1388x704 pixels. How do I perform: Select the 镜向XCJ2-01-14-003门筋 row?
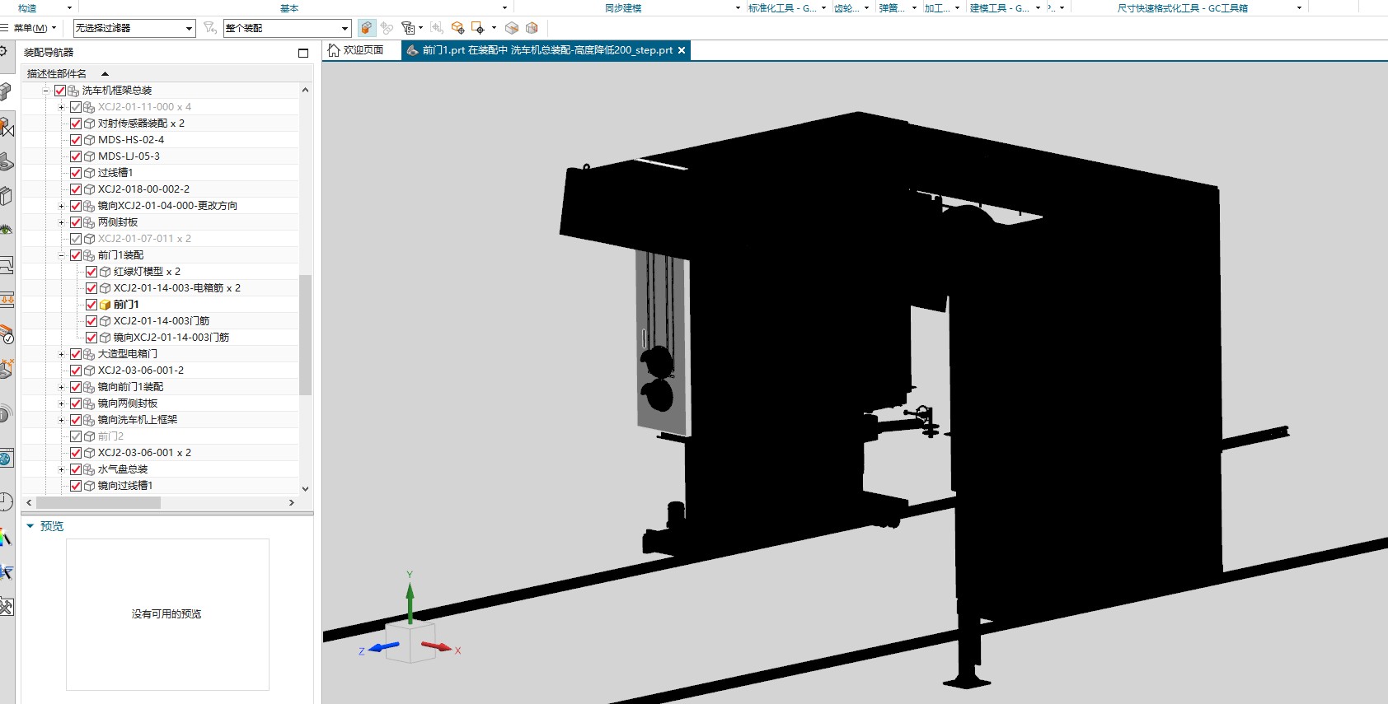click(x=171, y=338)
